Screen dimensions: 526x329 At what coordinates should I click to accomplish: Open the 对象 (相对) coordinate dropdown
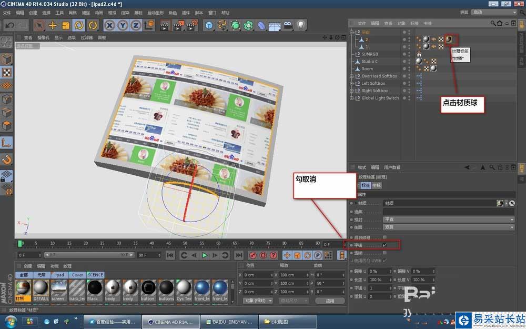(x=258, y=301)
